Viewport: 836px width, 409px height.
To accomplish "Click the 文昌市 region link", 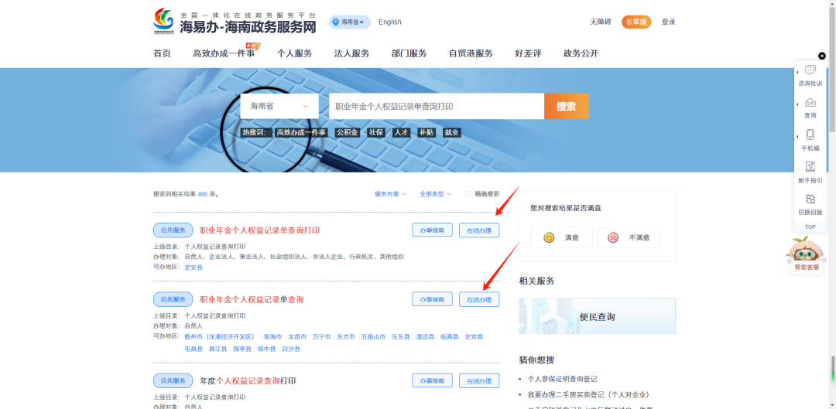I will (x=297, y=336).
